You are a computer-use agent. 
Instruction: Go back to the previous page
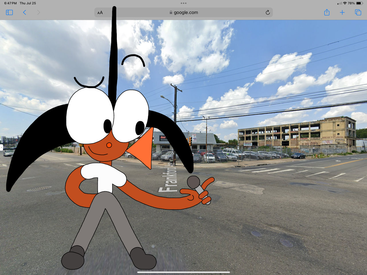pos(25,12)
